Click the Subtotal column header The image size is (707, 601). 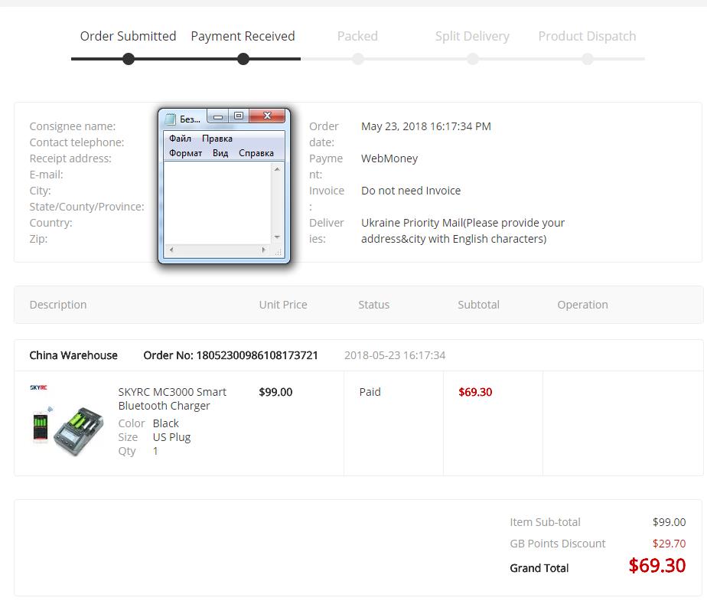478,305
